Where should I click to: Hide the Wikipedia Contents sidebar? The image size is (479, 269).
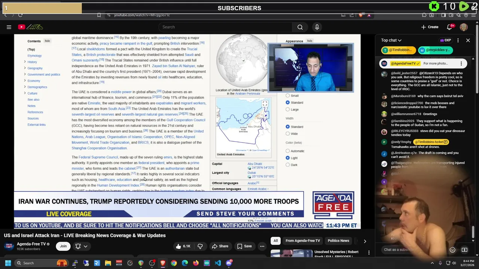pyautogui.click(x=47, y=41)
